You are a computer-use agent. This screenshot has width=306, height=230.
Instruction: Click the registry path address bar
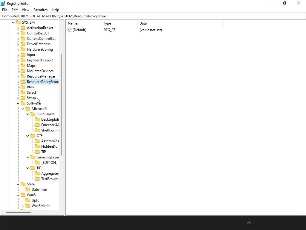[153, 16]
